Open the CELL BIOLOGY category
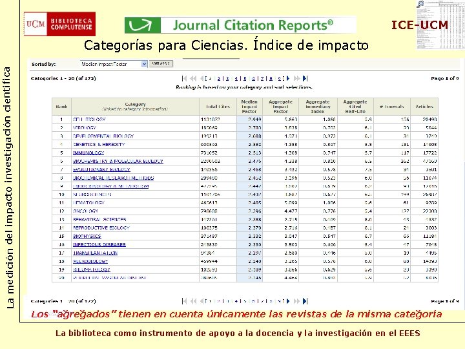The width and height of the screenshot is (465, 349). pos(89,120)
